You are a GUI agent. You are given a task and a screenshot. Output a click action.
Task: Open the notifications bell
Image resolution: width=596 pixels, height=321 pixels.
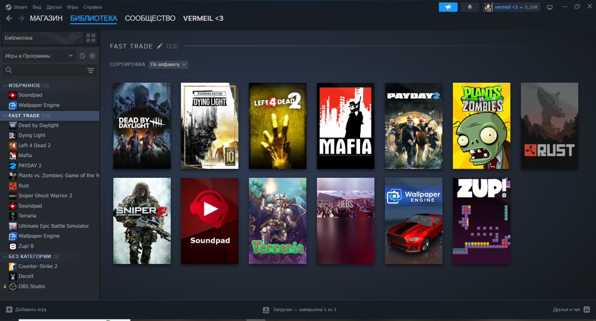tap(470, 7)
